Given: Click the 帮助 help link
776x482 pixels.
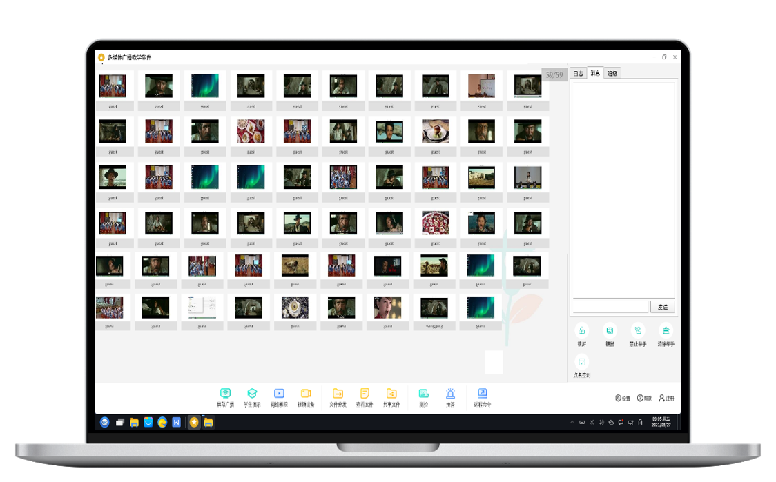Looking at the screenshot, I should click(644, 398).
